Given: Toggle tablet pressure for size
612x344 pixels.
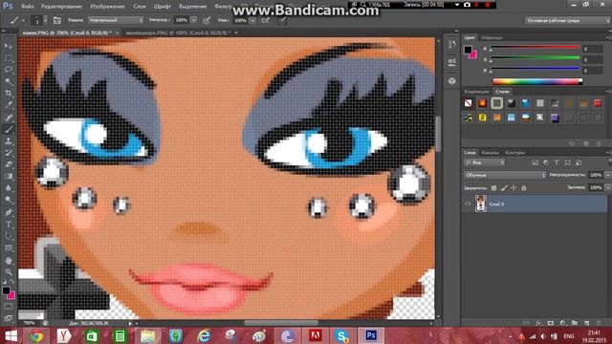Looking at the screenshot, I should pos(282,20).
